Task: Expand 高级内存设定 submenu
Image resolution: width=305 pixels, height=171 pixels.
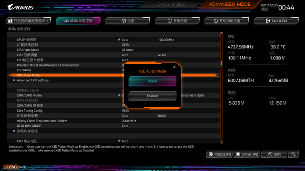Action: pyautogui.click(x=27, y=131)
